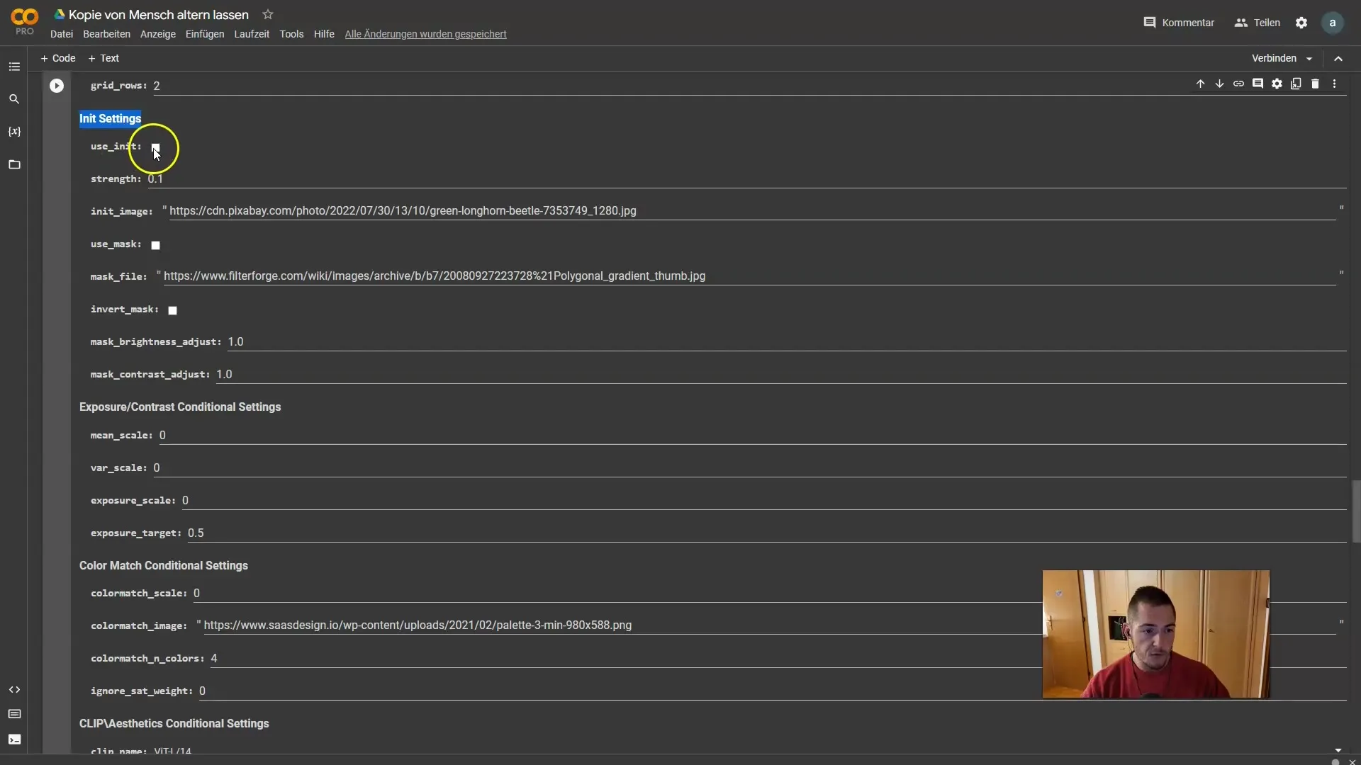Open more cell actions menu
Image resolution: width=1361 pixels, height=765 pixels.
[x=1334, y=84]
